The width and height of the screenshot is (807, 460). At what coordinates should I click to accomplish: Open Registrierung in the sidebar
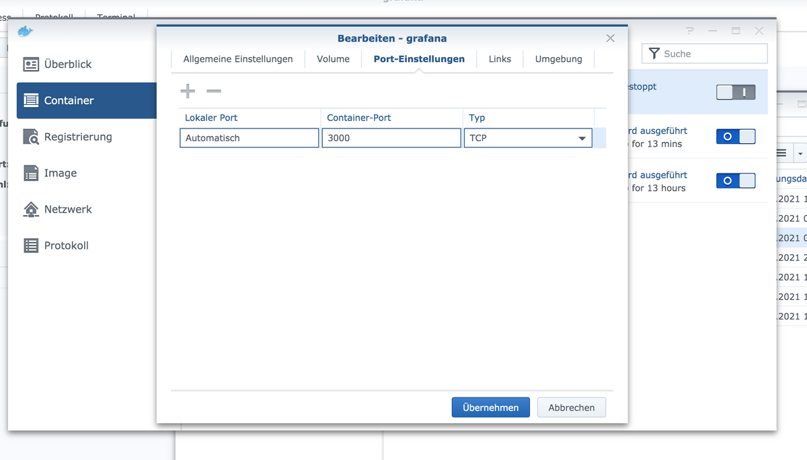[86, 137]
